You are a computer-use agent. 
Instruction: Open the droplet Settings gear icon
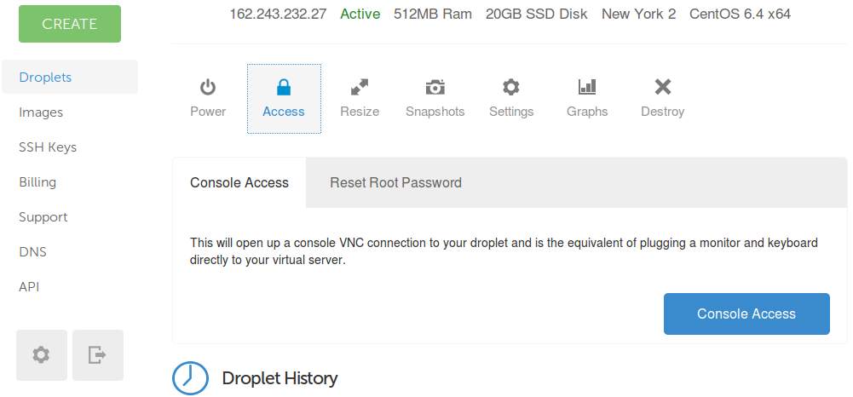(511, 87)
